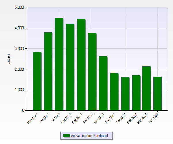
Task: Click the Jun 2021 bar
Action: [48, 71]
